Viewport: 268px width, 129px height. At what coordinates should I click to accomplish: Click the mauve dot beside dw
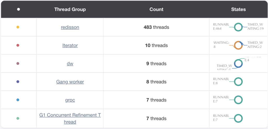point(18,63)
